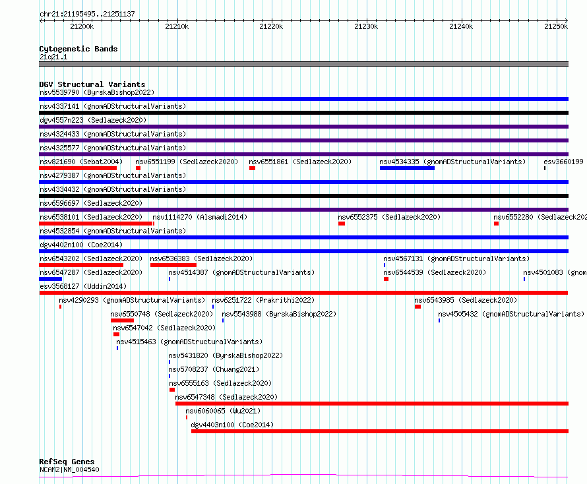Click nsv6547042 (Sedlazeck2020) label
The width and height of the screenshot is (587, 484).
pyautogui.click(x=164, y=328)
